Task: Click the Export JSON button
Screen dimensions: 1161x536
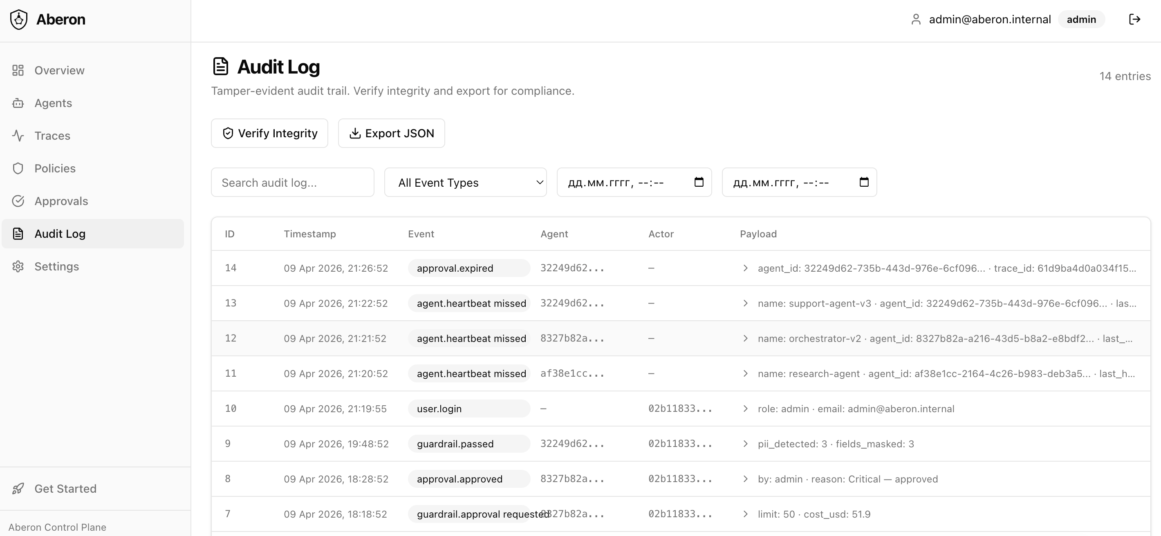Action: point(391,133)
